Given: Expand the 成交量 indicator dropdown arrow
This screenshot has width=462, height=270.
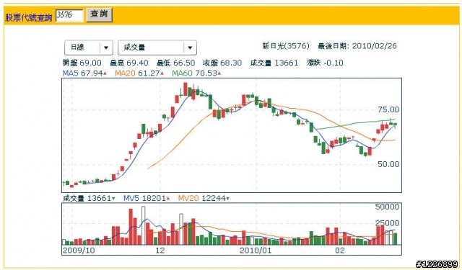Looking at the screenshot, I should tap(190, 48).
